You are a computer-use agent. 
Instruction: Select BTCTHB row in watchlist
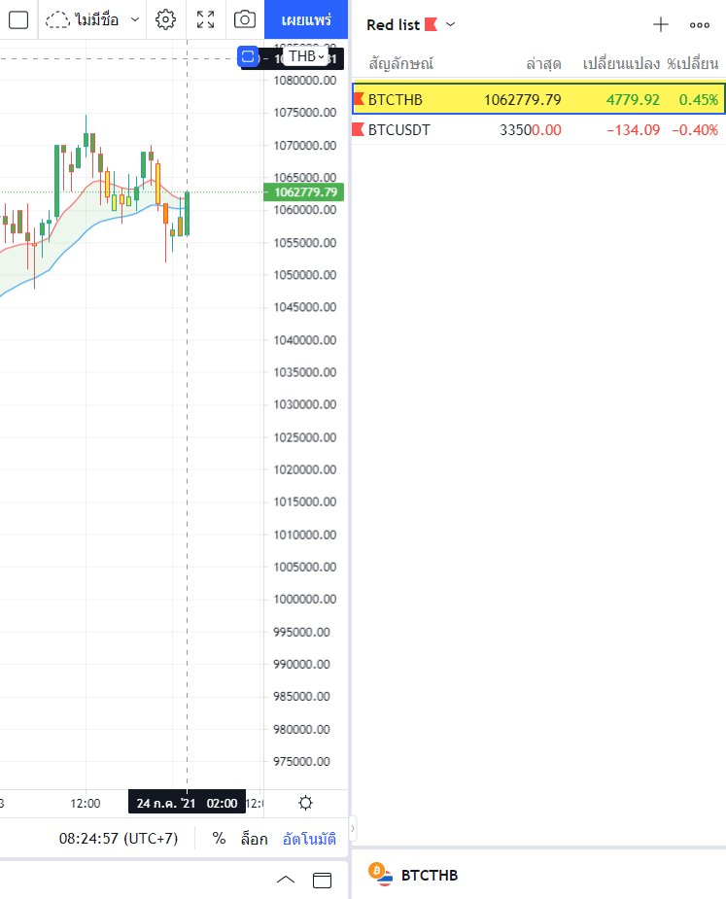pyautogui.click(x=538, y=99)
